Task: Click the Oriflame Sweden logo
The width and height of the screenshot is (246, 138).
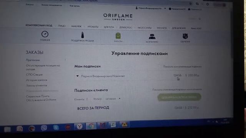Action: click(118, 17)
